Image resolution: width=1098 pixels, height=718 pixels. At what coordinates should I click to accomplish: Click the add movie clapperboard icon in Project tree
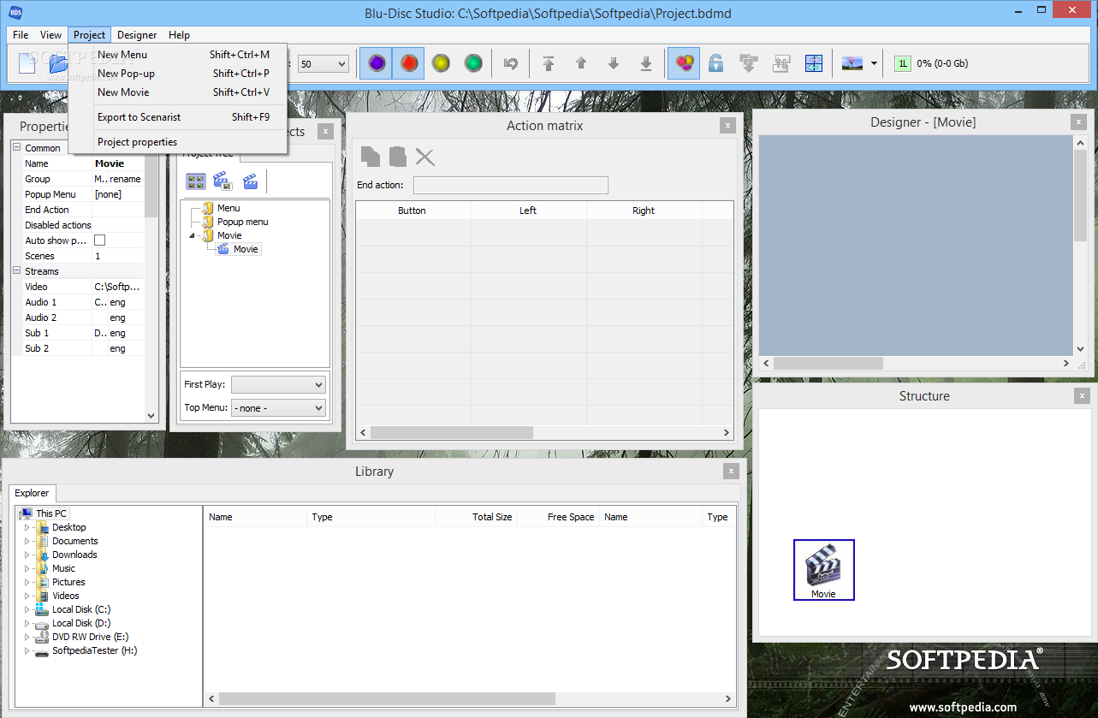coord(250,181)
